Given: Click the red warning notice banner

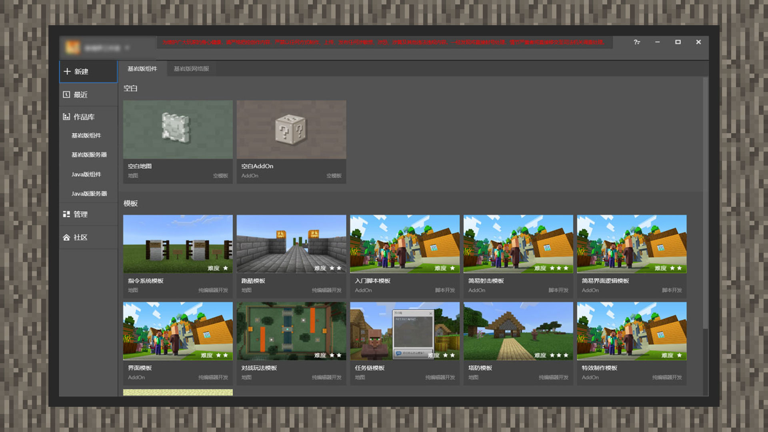Looking at the screenshot, I should point(384,42).
